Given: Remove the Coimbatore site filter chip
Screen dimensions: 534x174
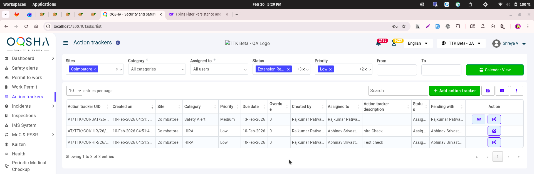Looking at the screenshot, I should (x=95, y=69).
